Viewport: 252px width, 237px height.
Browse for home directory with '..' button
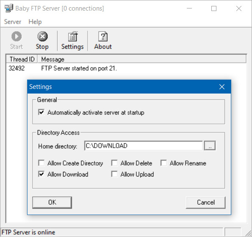pyautogui.click(x=210, y=146)
